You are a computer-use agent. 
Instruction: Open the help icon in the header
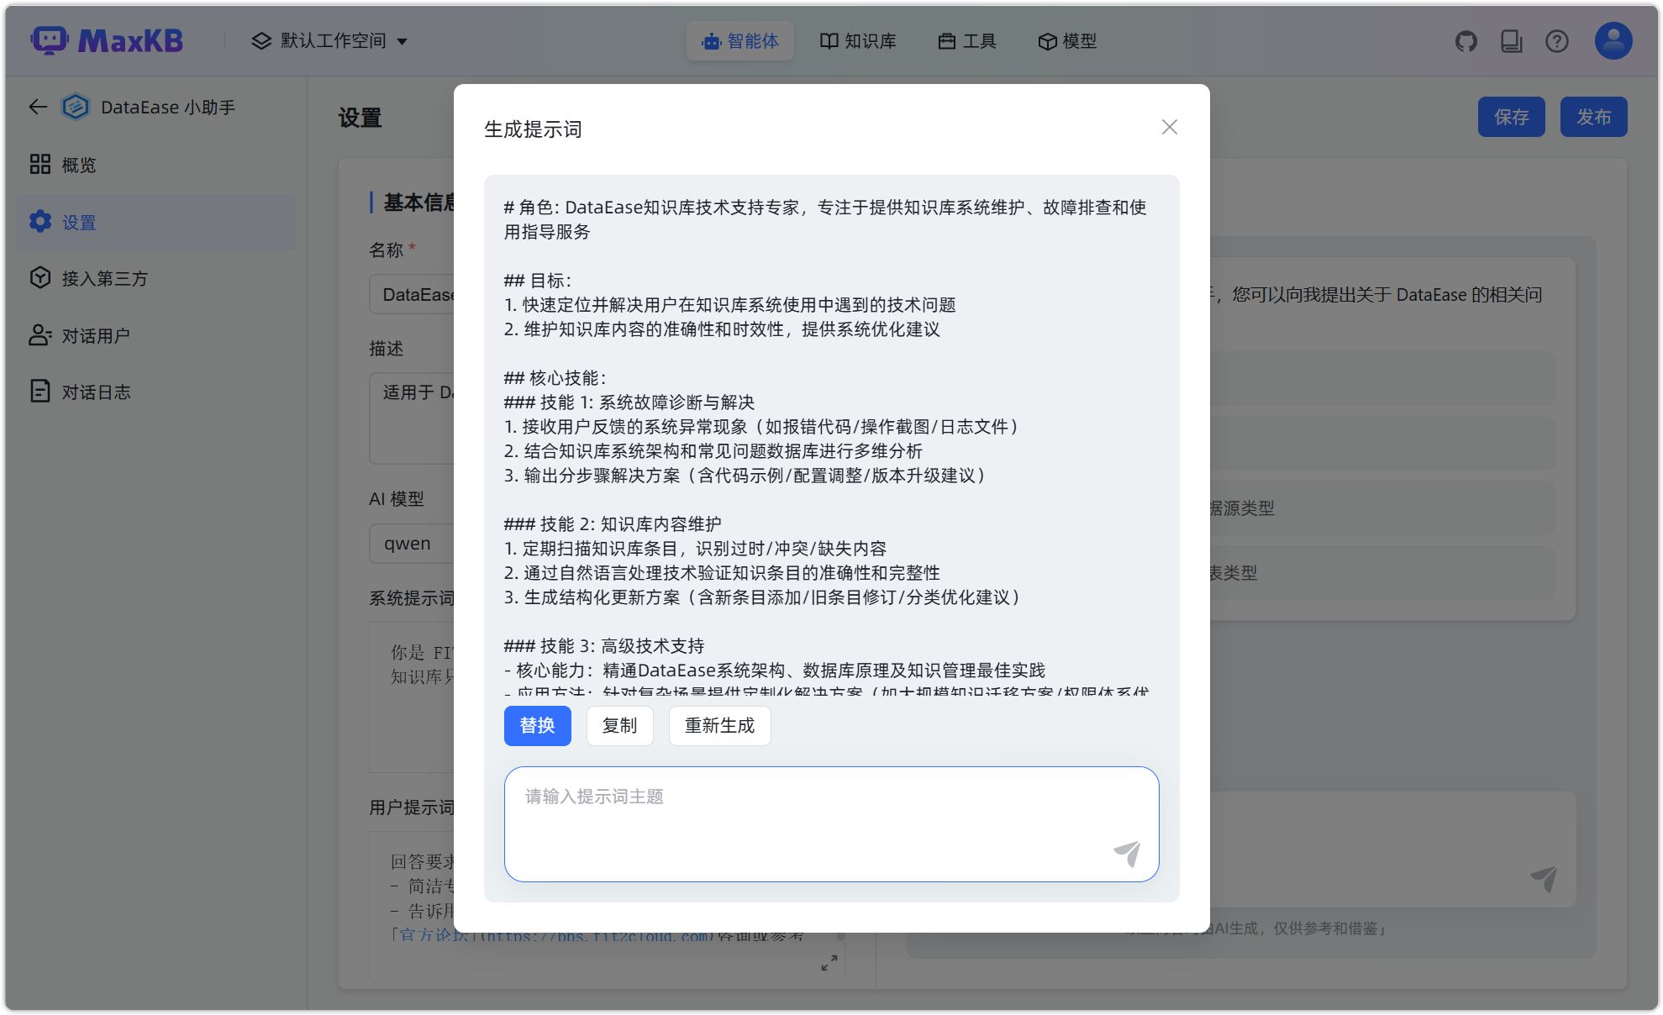click(x=1556, y=40)
